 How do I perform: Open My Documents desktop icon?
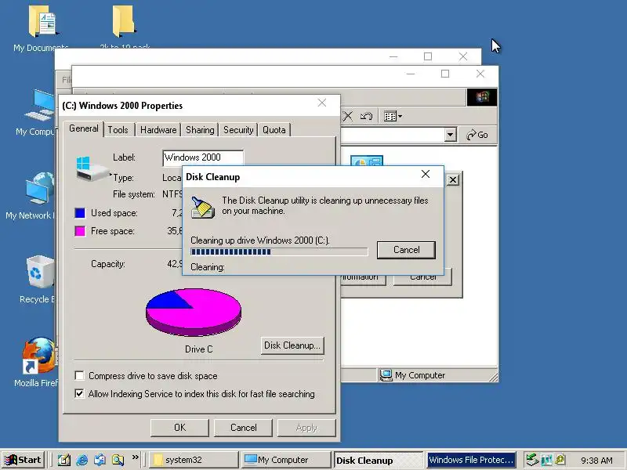pyautogui.click(x=42, y=29)
